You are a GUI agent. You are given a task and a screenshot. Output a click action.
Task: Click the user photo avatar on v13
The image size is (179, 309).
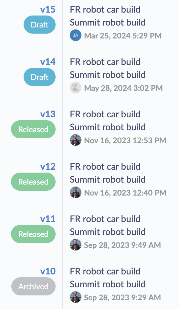click(76, 140)
